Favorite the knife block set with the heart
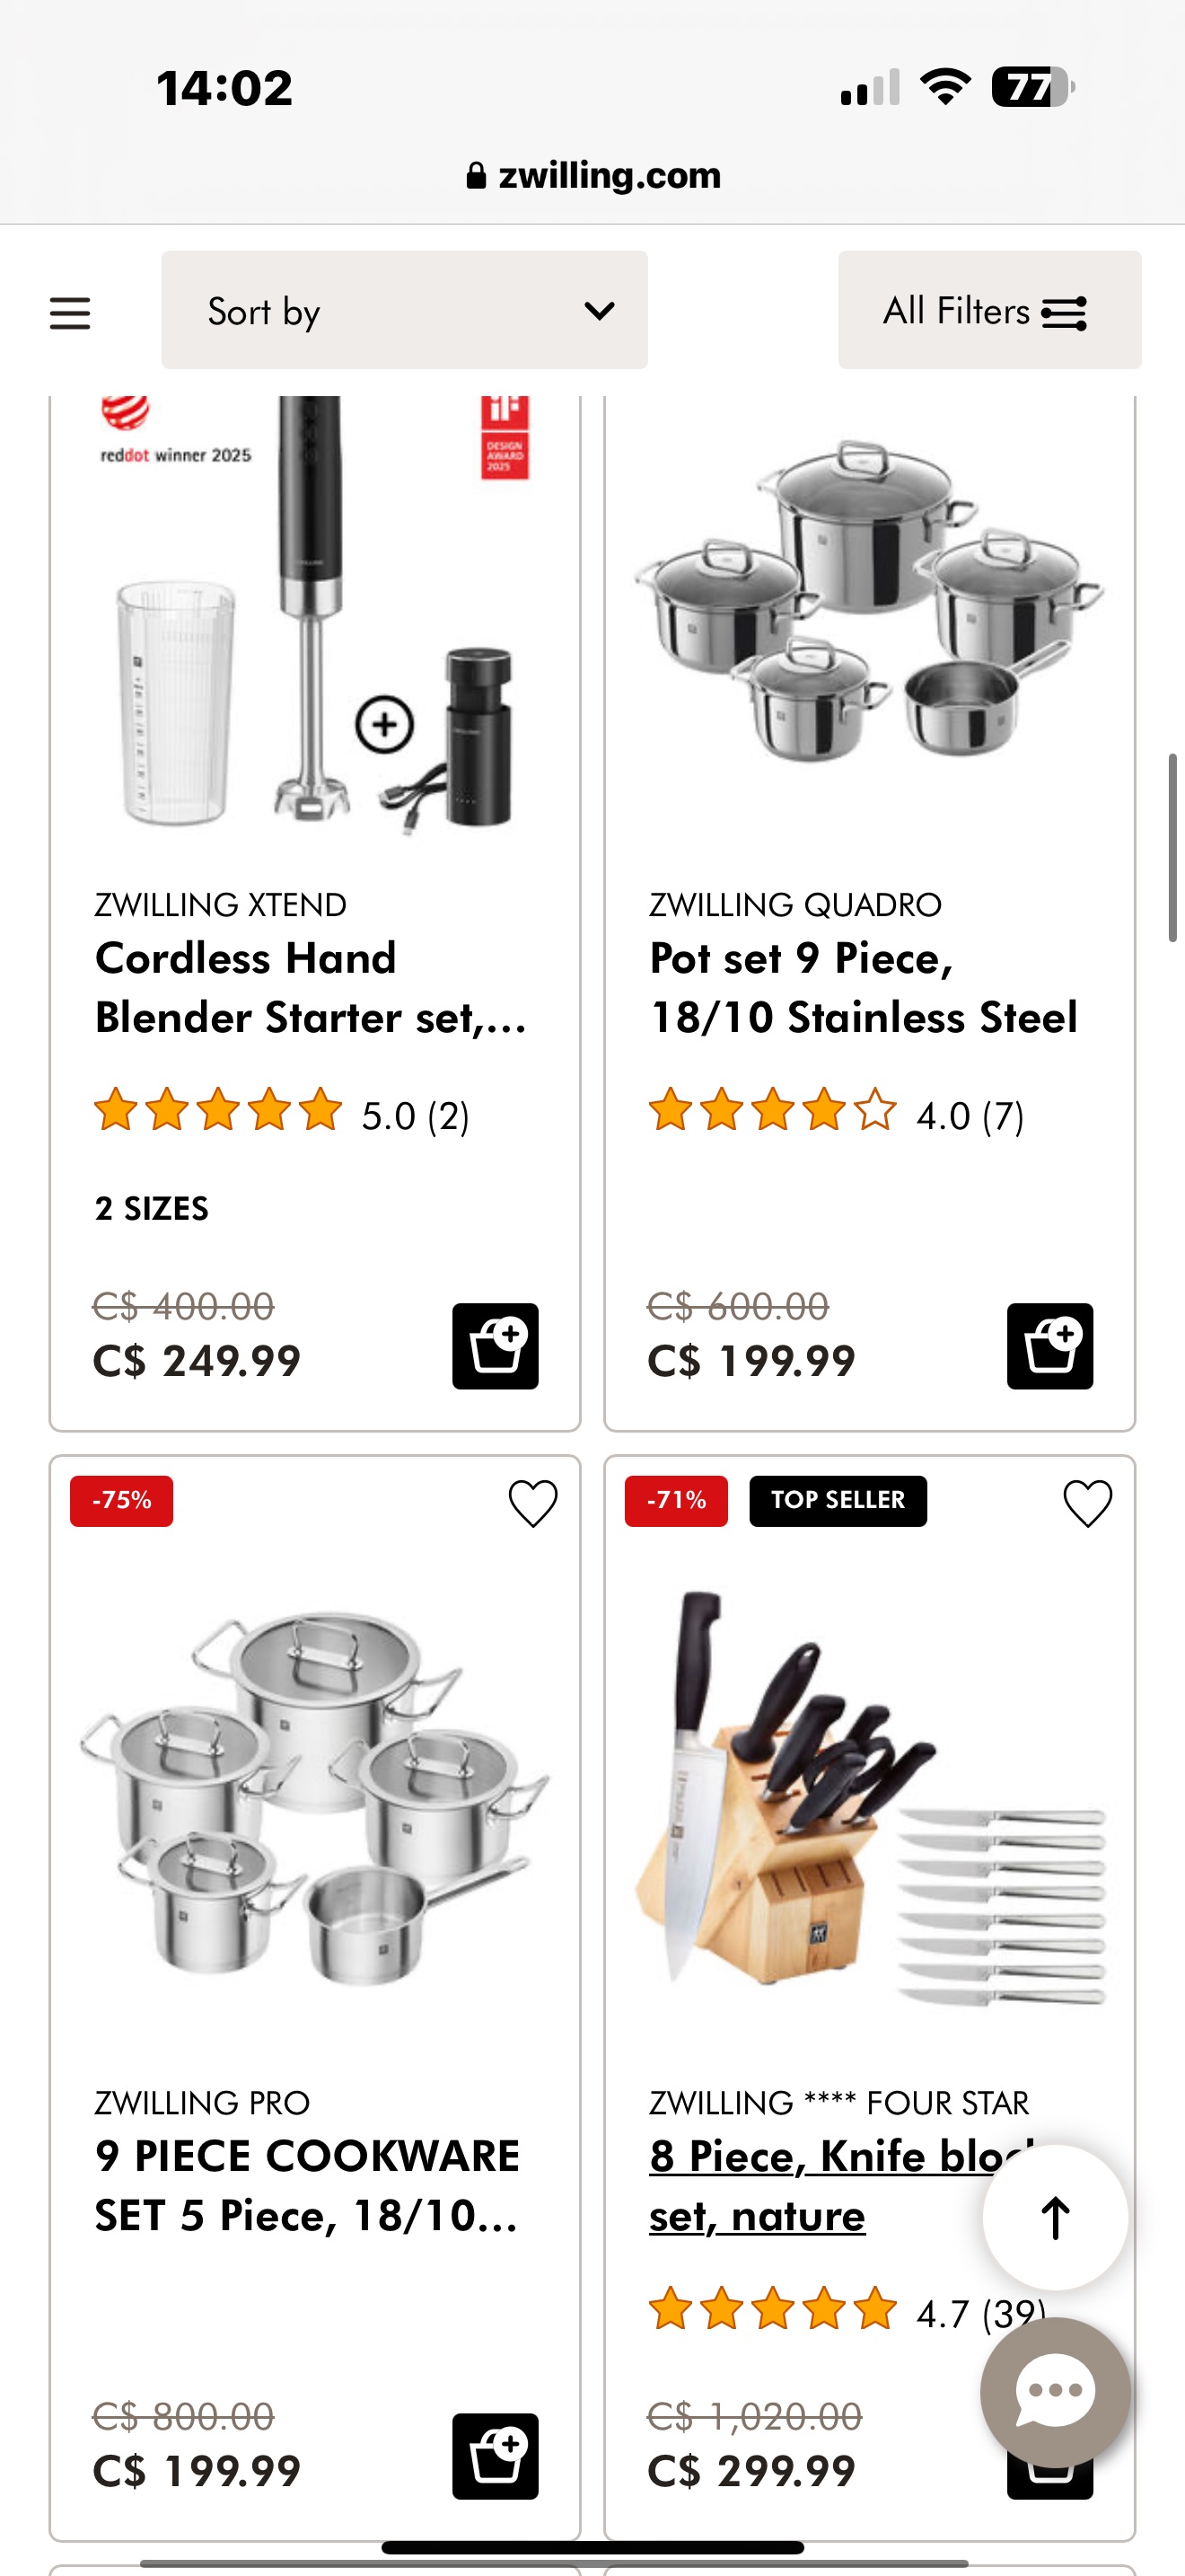This screenshot has height=2576, width=1185. tap(1087, 1502)
